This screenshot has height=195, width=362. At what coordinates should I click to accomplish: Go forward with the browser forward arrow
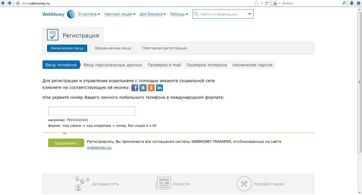tap(10, 3)
